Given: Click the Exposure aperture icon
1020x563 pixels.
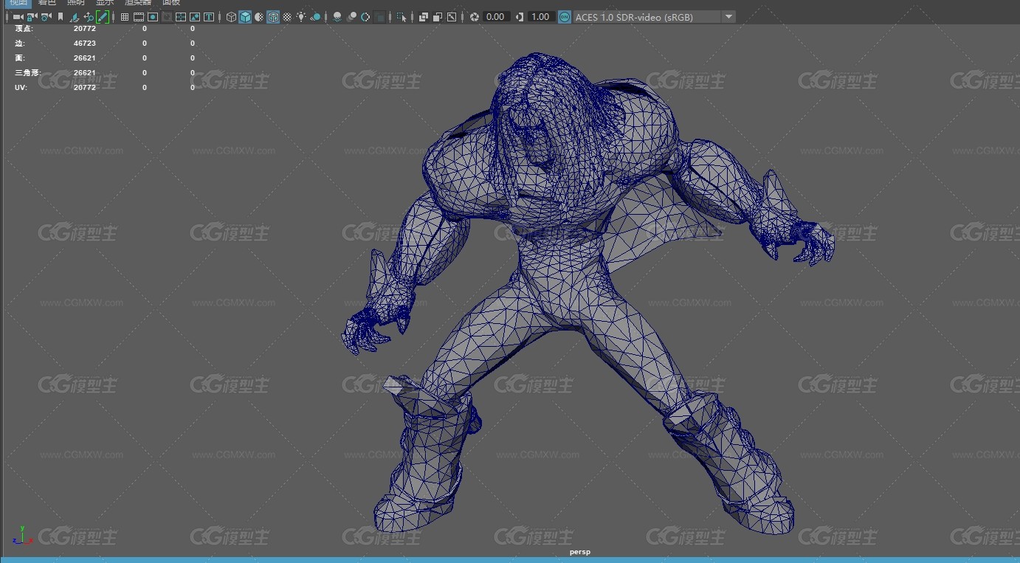Looking at the screenshot, I should click(x=474, y=17).
